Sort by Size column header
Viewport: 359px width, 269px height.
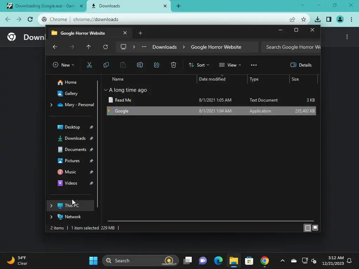[295, 79]
